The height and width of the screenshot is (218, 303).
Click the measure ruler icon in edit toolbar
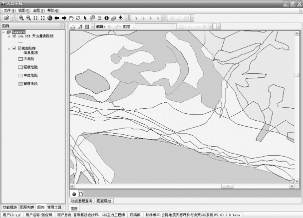point(73,27)
